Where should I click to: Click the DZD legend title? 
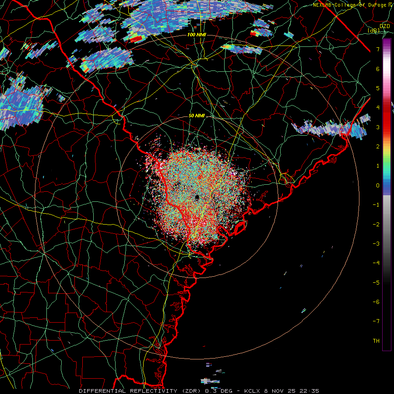pyautogui.click(x=384, y=26)
